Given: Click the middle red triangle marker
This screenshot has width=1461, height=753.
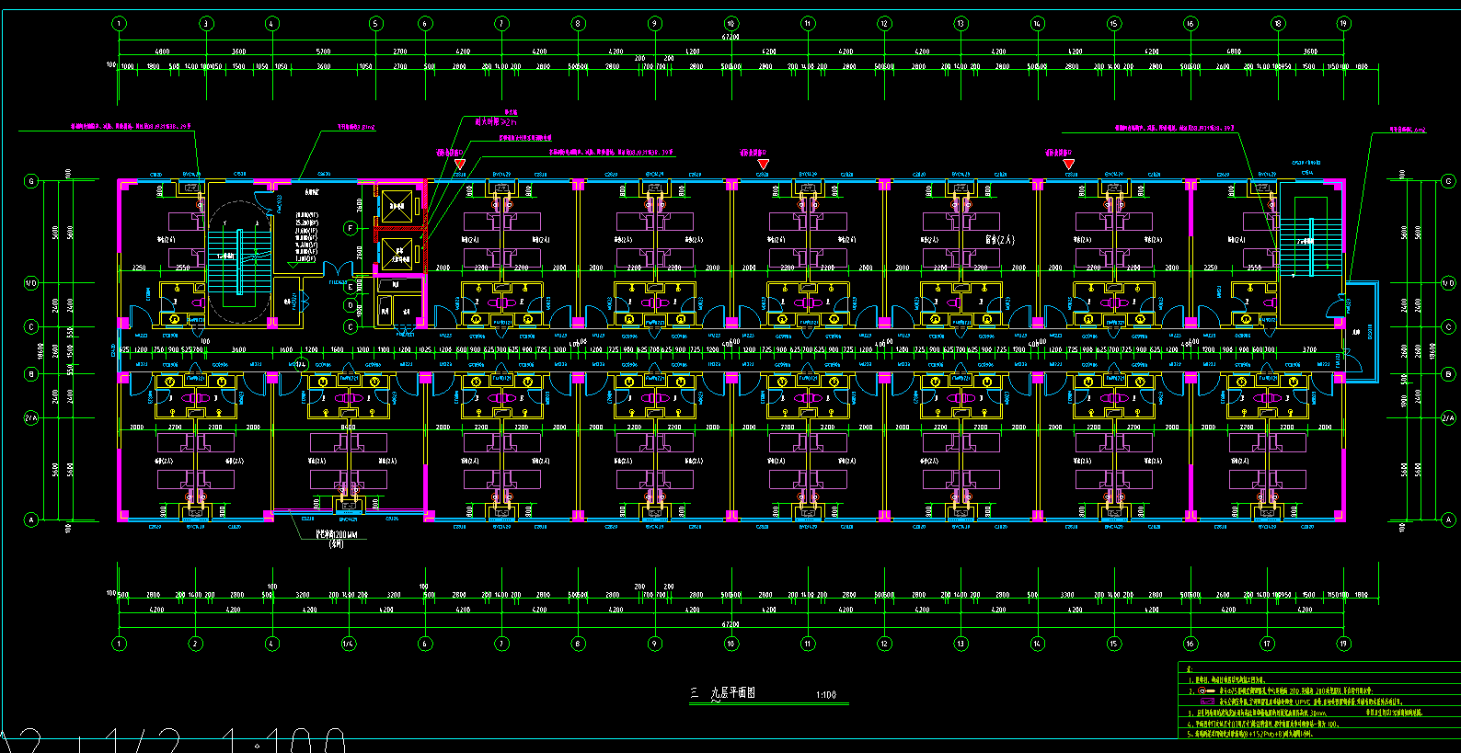Looking at the screenshot, I should [x=763, y=165].
